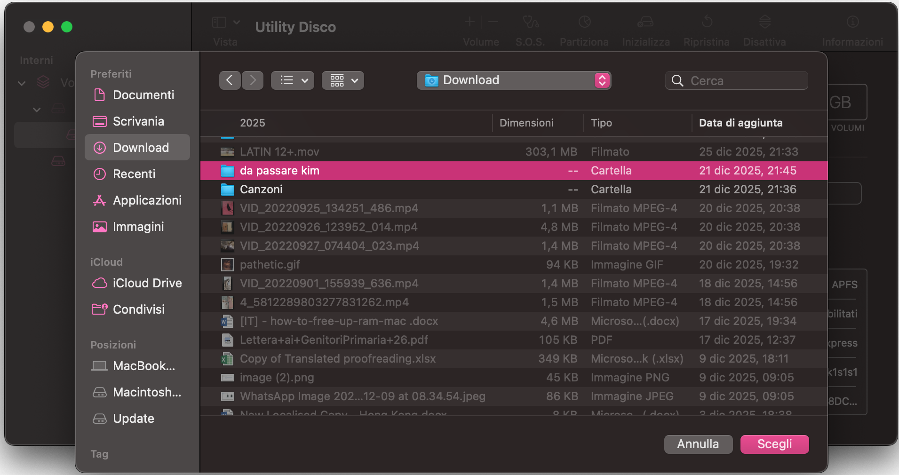
Task: Select 'image (2).png' file
Action: [x=514, y=378]
